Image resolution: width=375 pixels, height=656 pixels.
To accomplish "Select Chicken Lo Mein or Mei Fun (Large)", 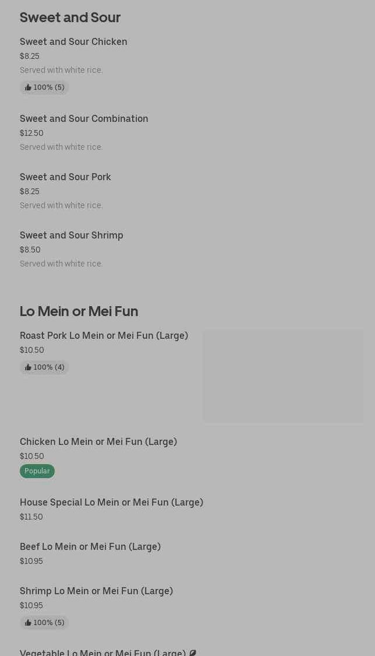I will tap(98, 442).
